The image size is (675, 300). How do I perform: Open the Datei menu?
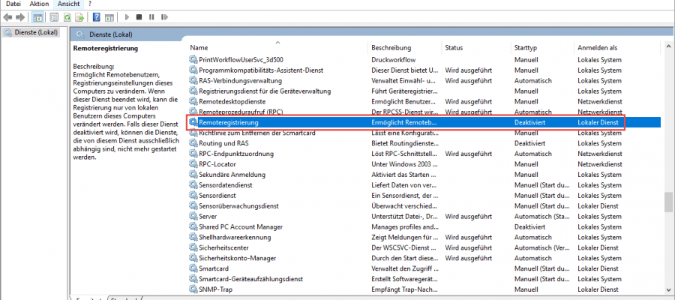click(13, 4)
